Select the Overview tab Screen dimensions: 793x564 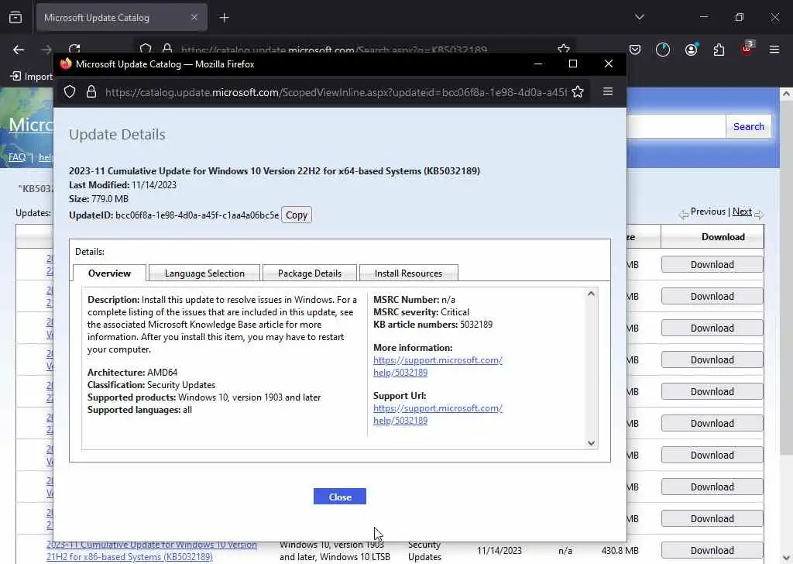click(109, 273)
